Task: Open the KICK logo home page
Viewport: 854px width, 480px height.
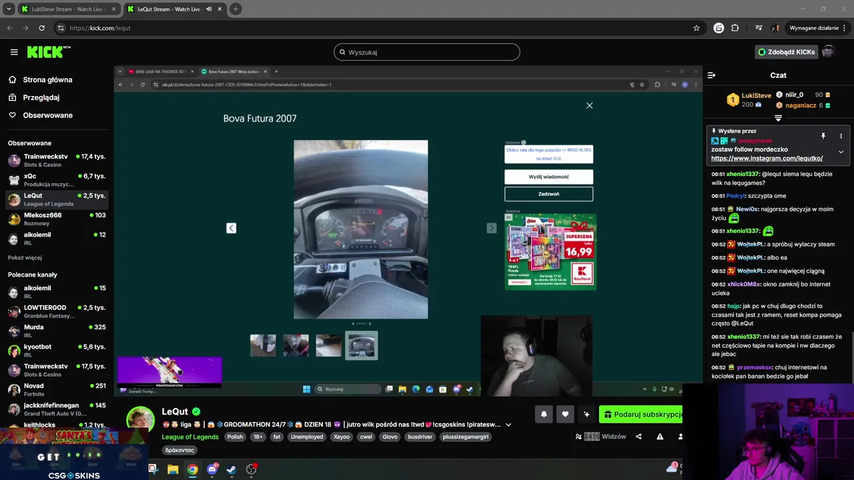Action: click(49, 52)
